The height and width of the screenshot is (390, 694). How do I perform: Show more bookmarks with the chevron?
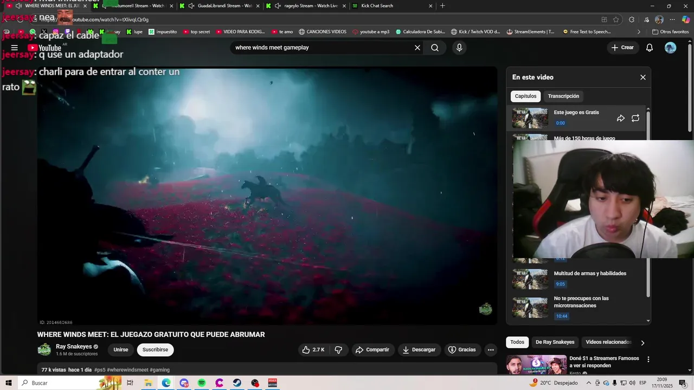click(x=638, y=32)
